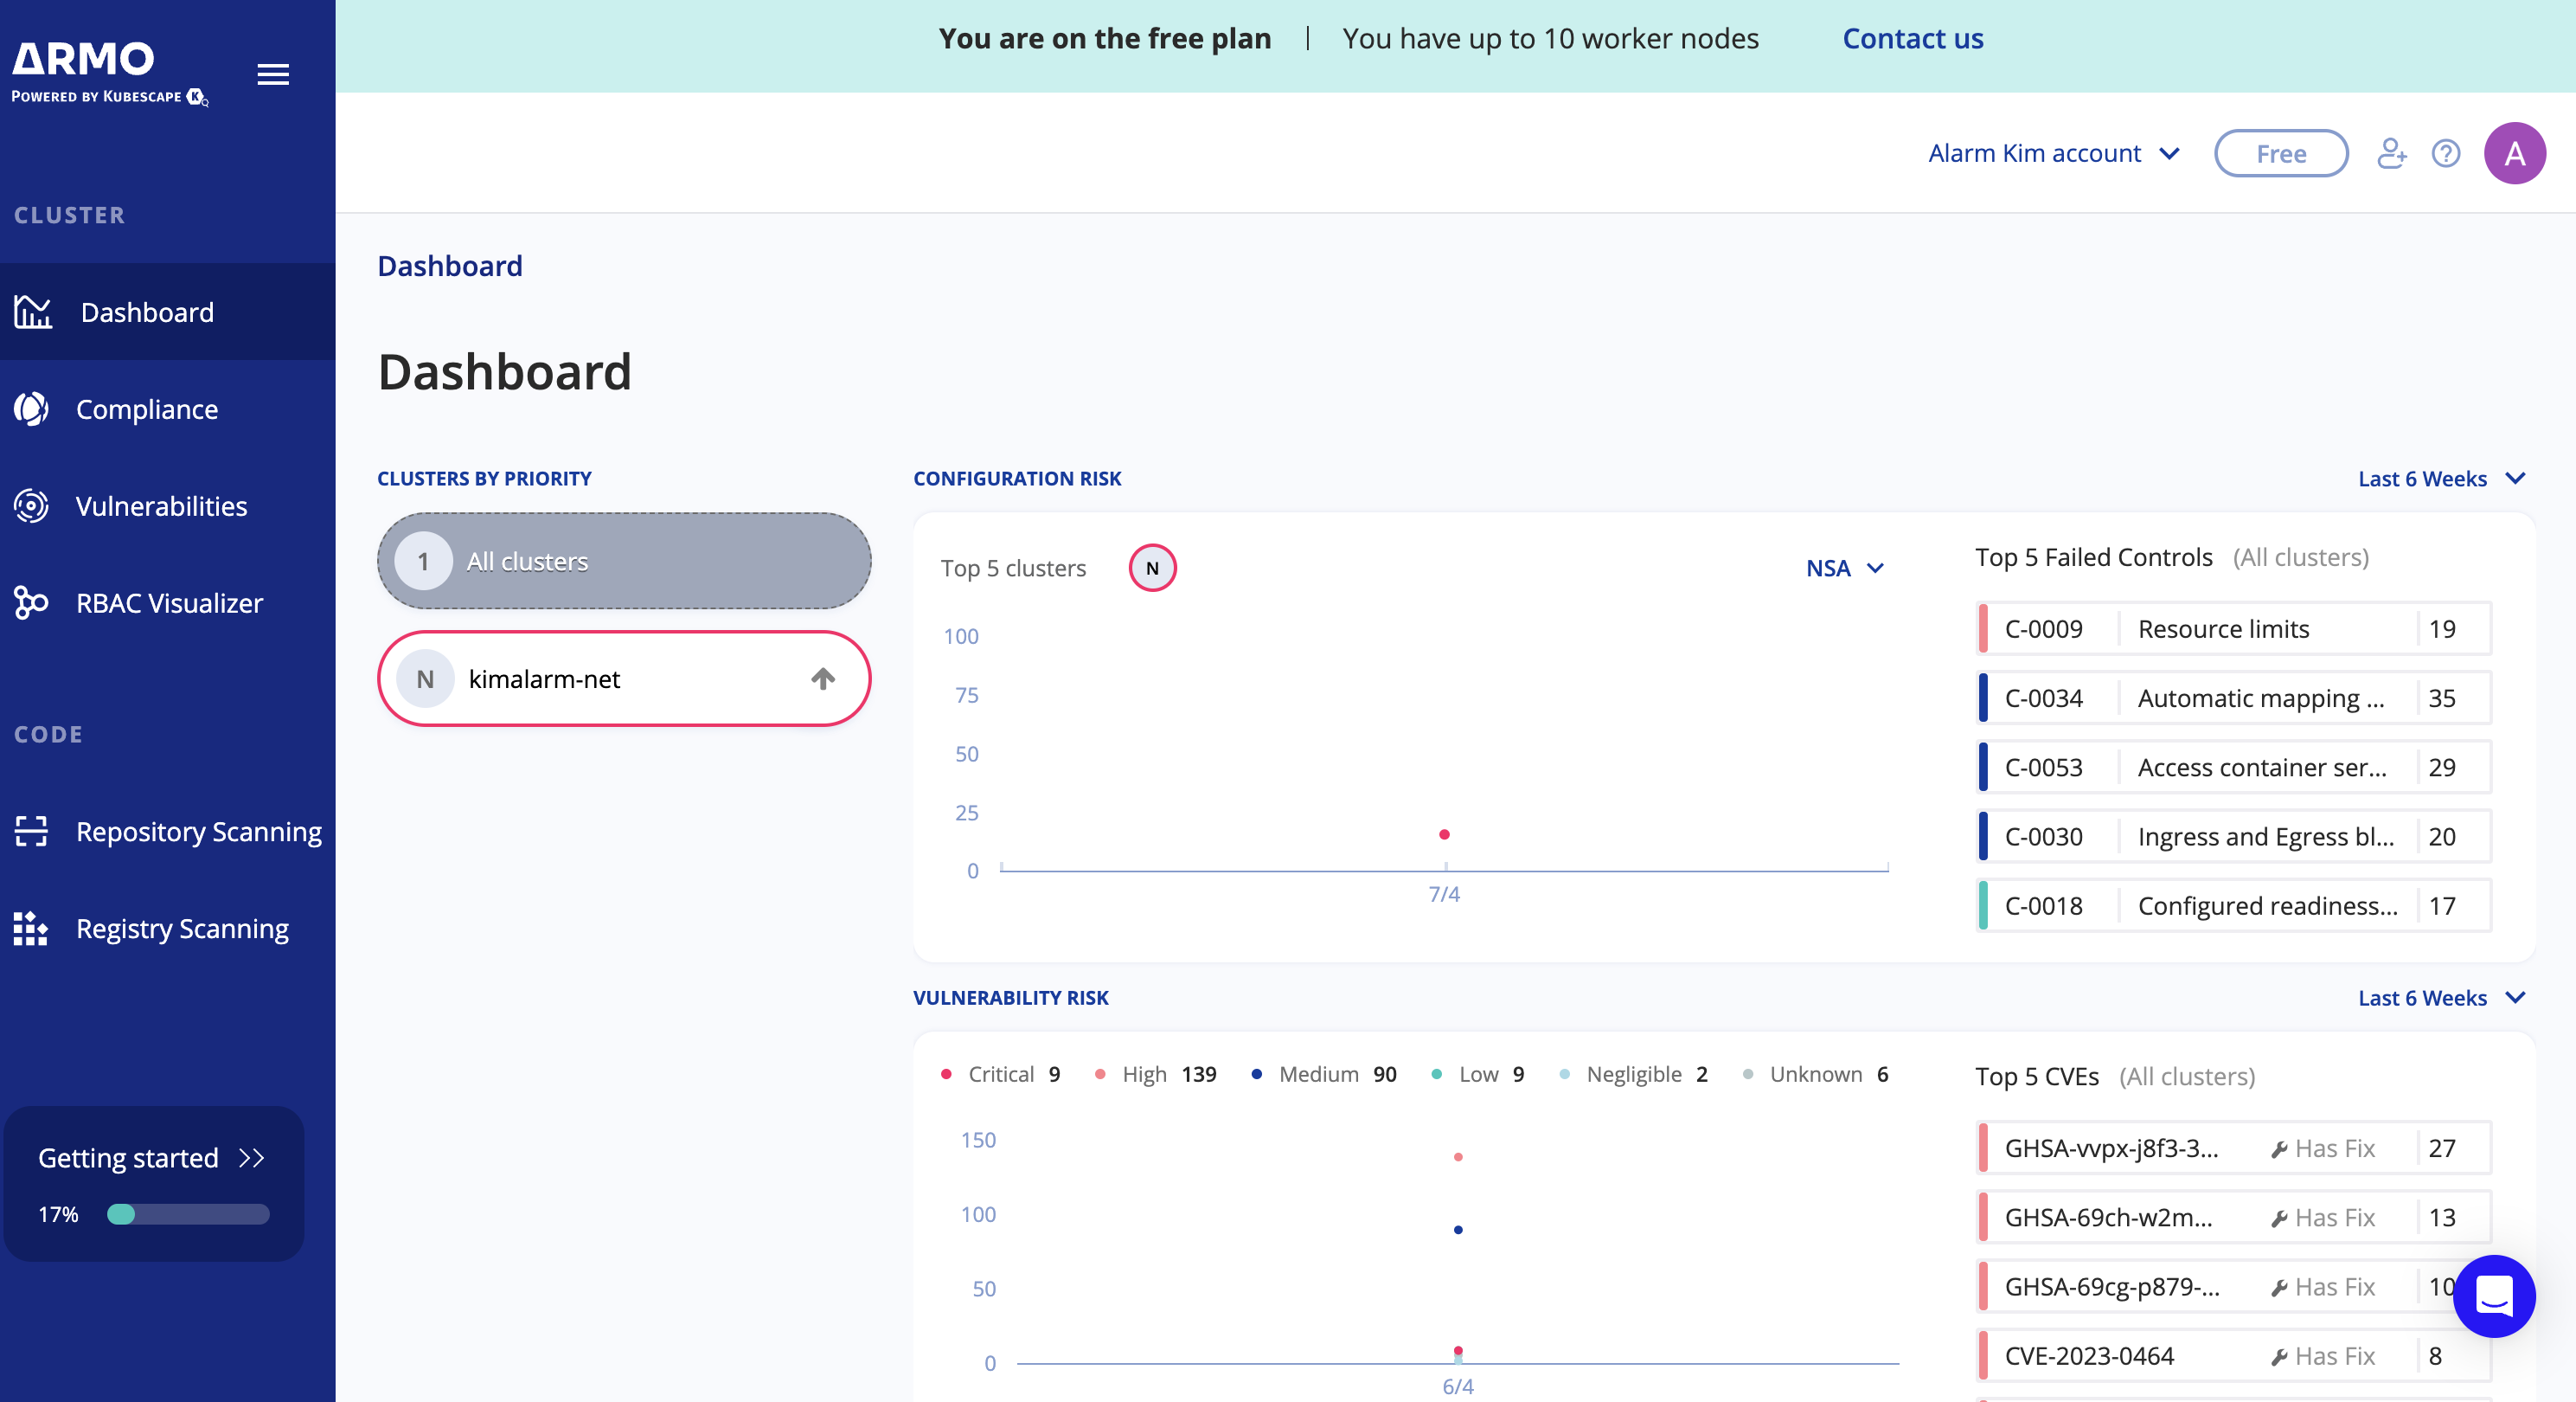
Task: Go to Compliance in the sidebar
Action: point(147,408)
